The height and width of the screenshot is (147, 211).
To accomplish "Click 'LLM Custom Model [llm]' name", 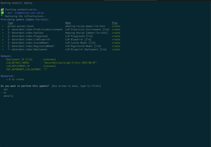I will pyautogui.click(x=80, y=43).
